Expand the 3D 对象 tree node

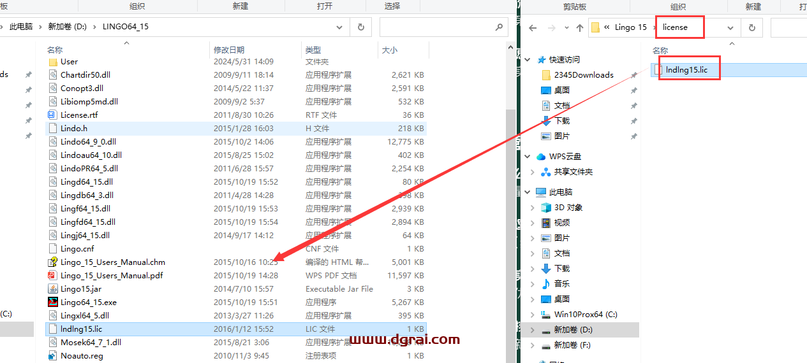(533, 207)
